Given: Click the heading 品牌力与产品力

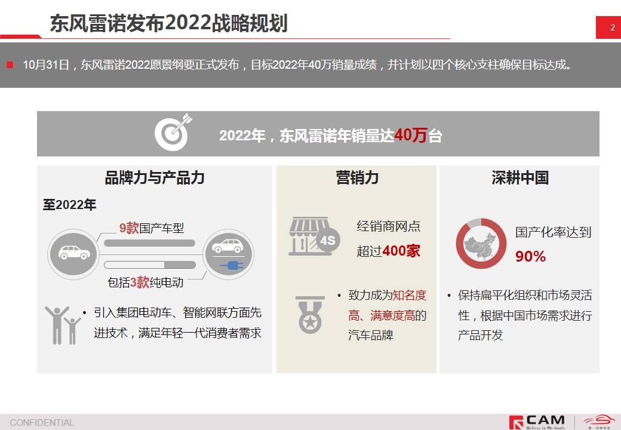Looking at the screenshot, I should (155, 177).
